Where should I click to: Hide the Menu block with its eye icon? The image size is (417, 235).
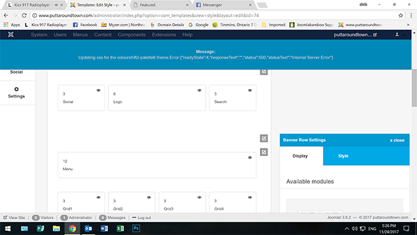pyautogui.click(x=250, y=157)
